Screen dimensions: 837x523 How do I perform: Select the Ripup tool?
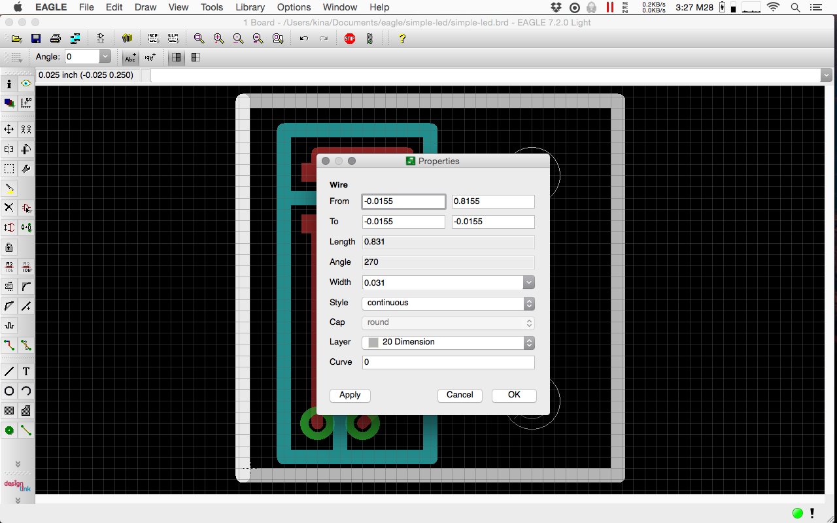pos(26,345)
